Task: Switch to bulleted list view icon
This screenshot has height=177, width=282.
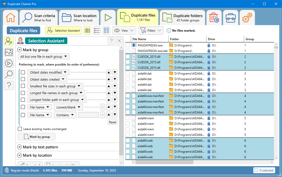Action: tap(97, 31)
